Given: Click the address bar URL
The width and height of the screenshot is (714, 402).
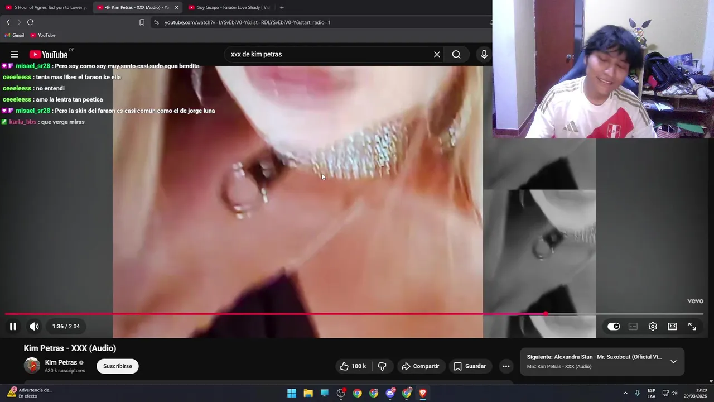Looking at the screenshot, I should pos(247,22).
